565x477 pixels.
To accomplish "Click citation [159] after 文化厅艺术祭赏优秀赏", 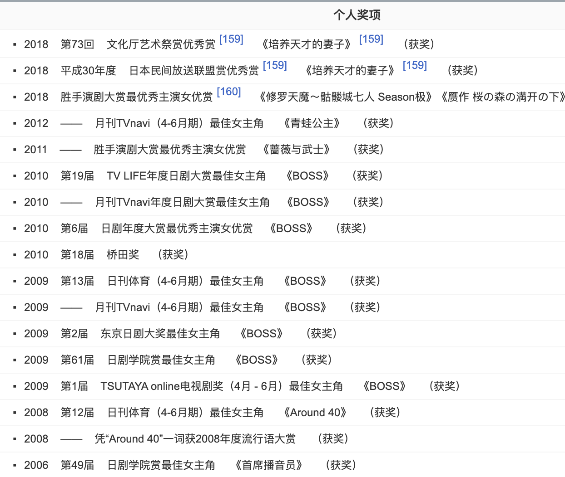I will [x=231, y=39].
